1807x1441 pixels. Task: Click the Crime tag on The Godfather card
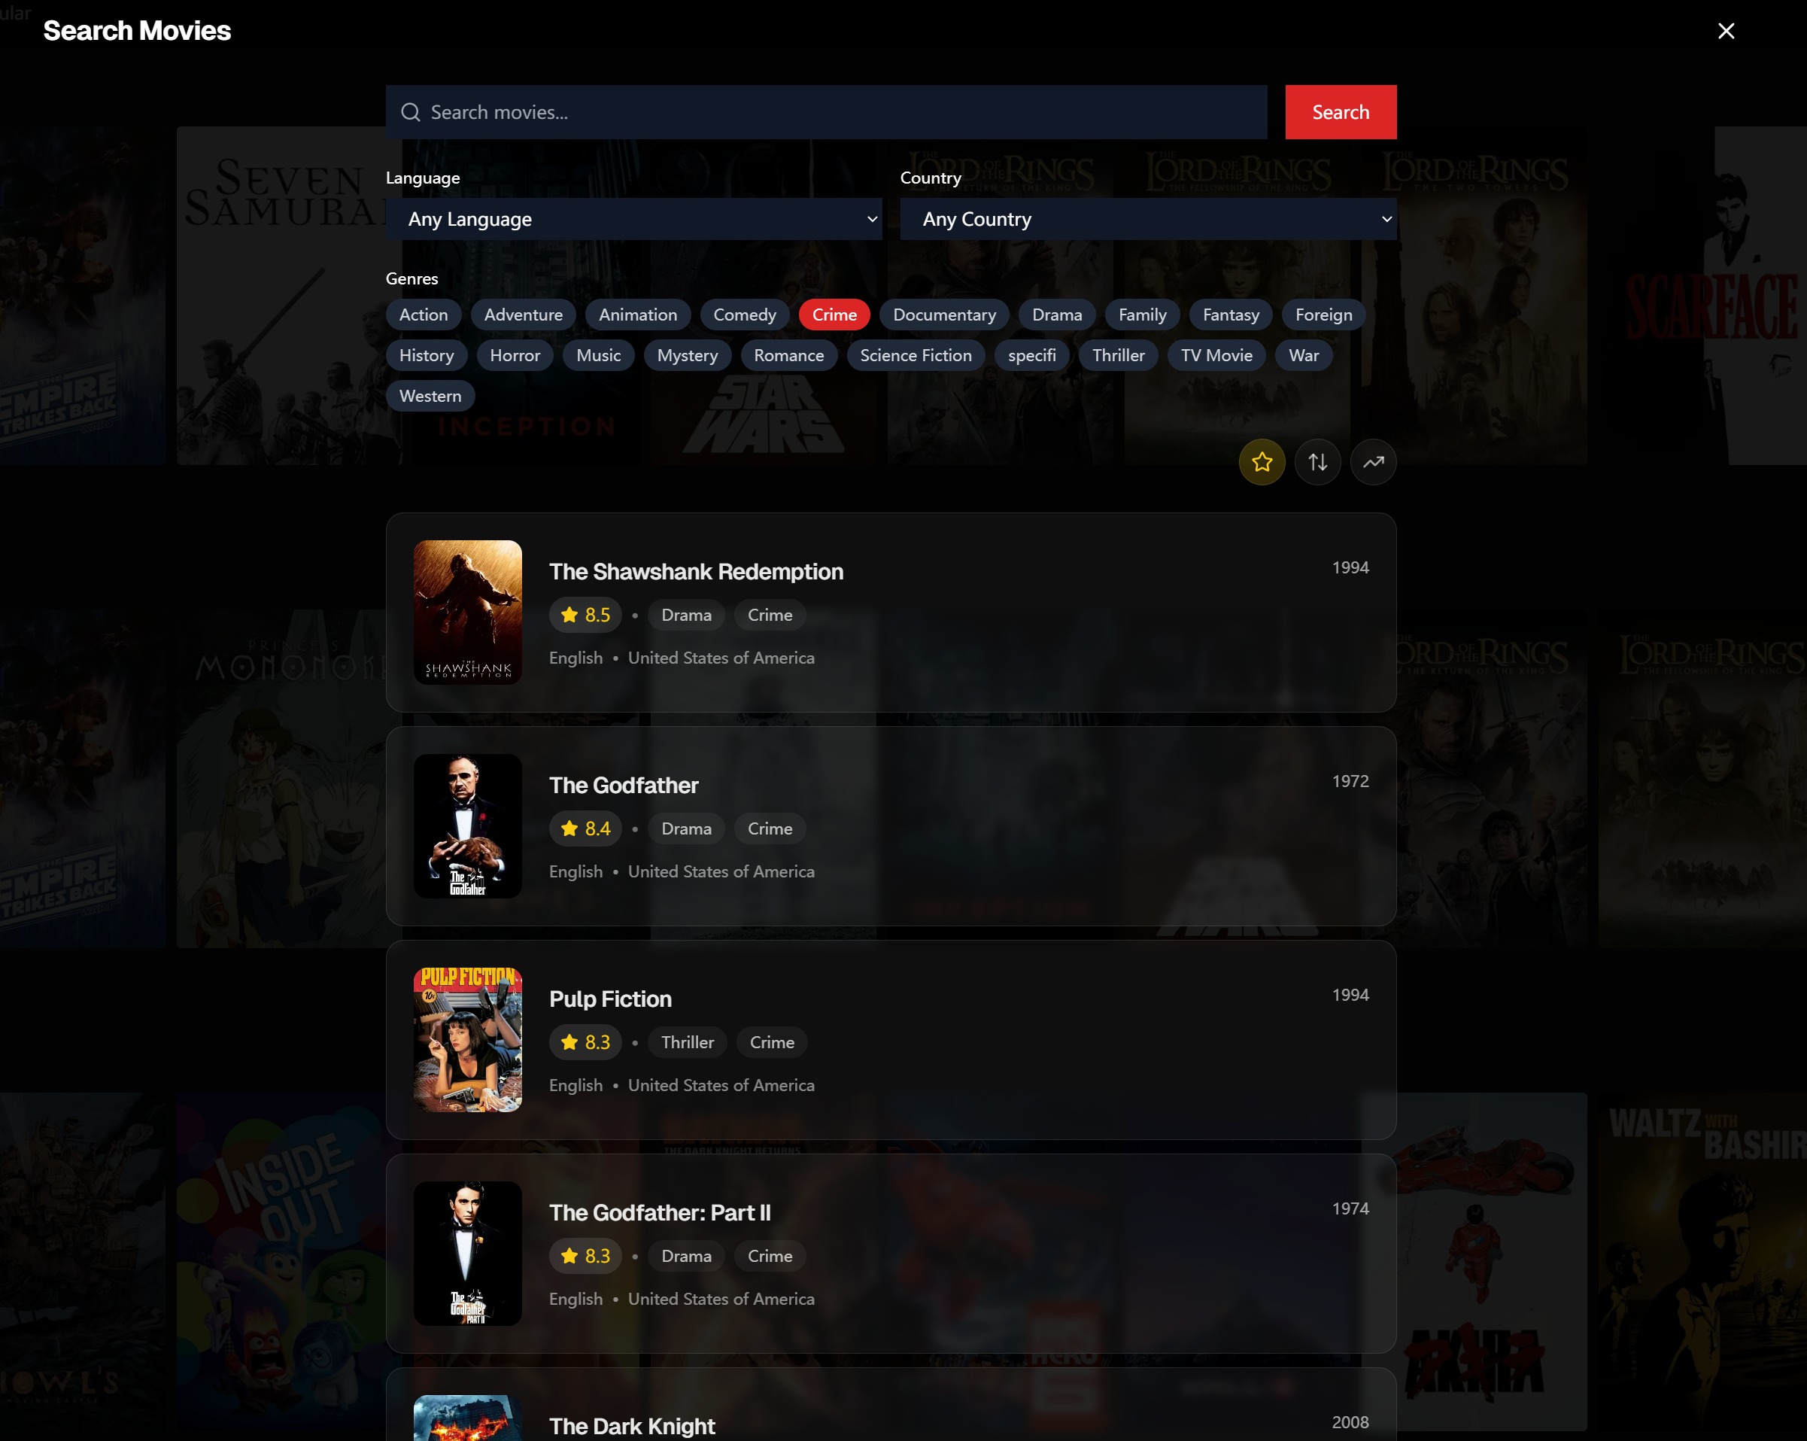pyautogui.click(x=770, y=829)
